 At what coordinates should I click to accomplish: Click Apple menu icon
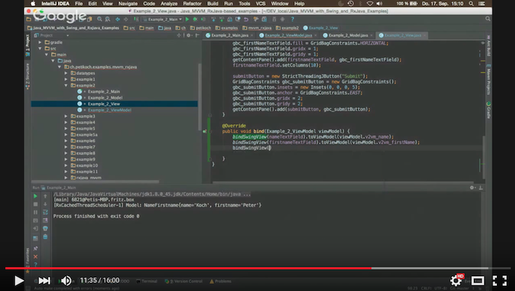coord(33,4)
